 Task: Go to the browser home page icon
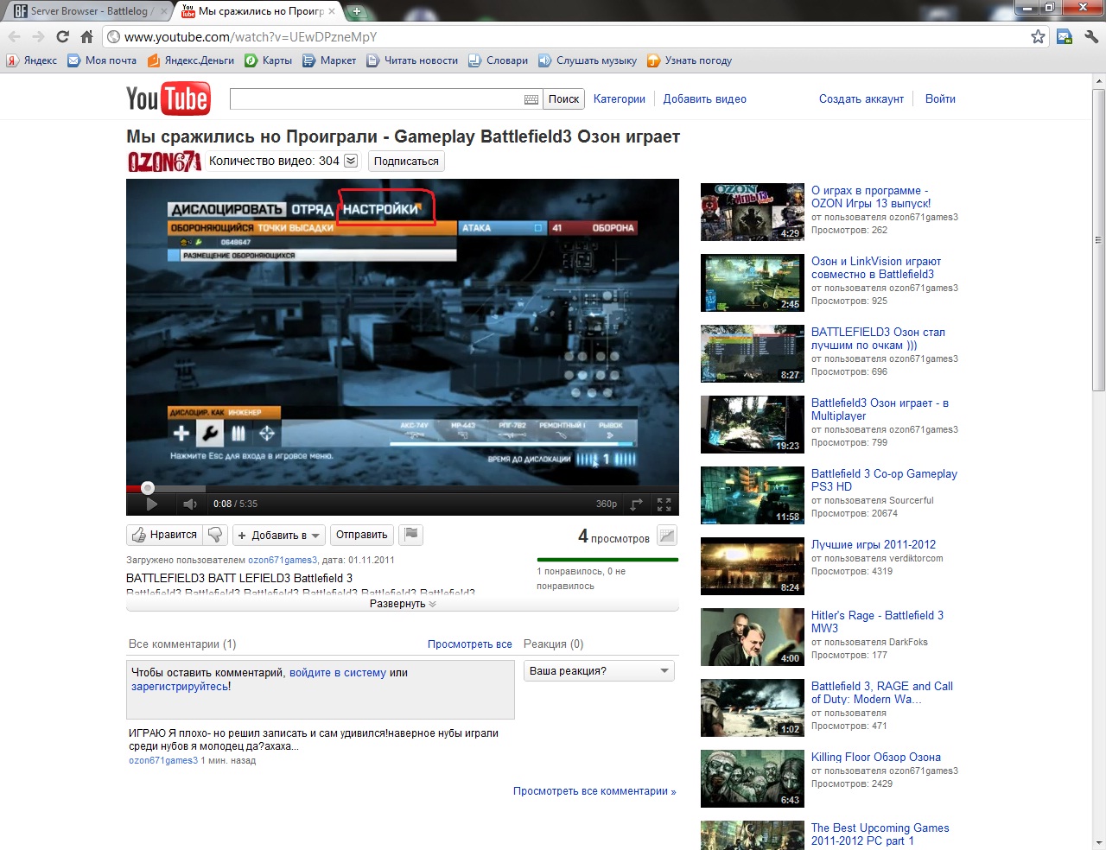pos(86,36)
